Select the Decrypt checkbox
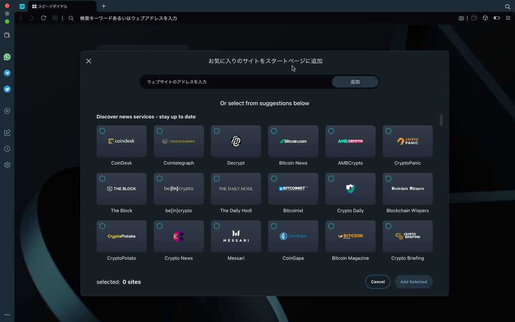The height and width of the screenshot is (322, 515). pos(216,131)
